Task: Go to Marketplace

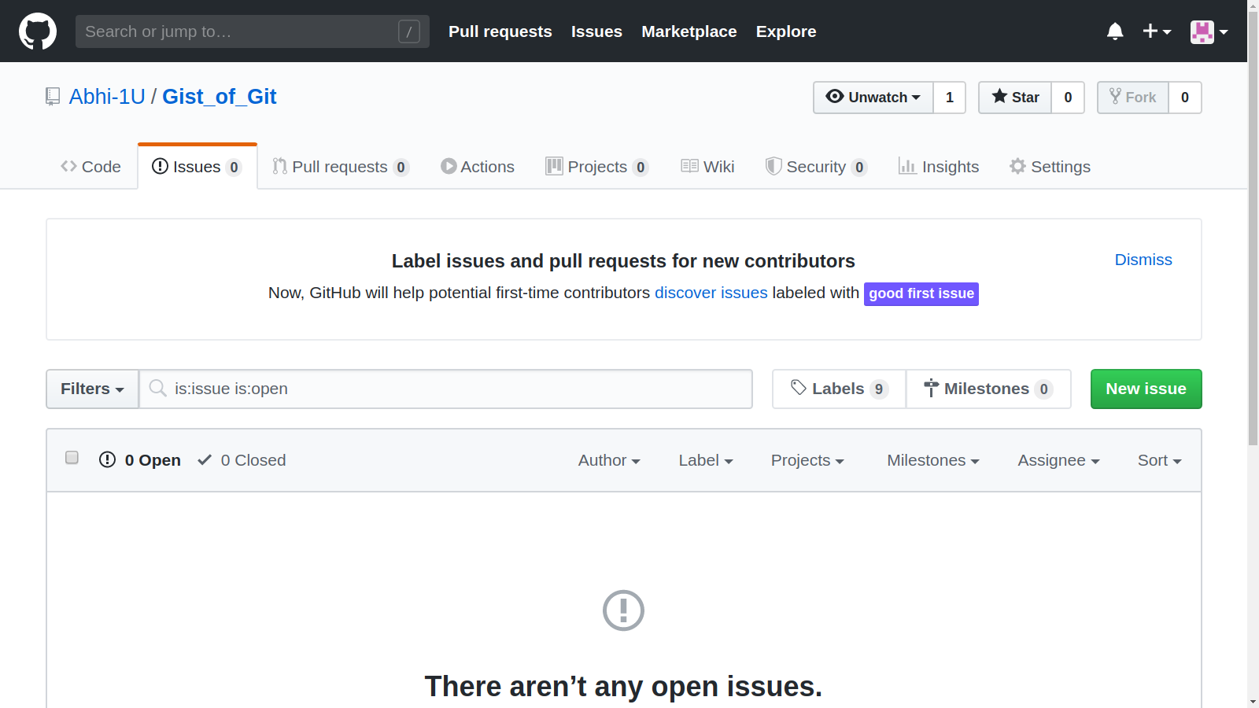Action: [689, 31]
